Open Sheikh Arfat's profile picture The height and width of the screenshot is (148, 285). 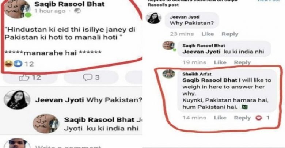point(169,74)
